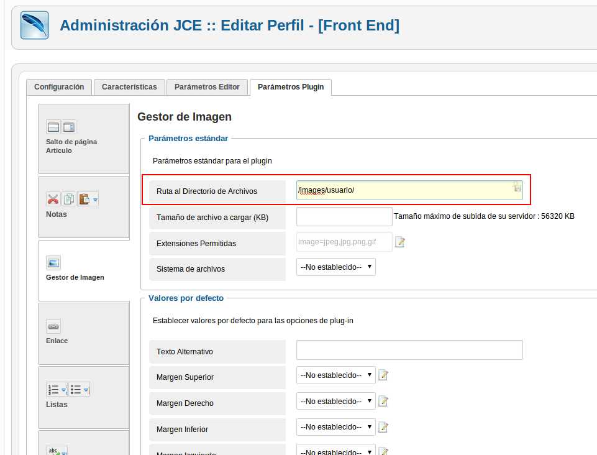This screenshot has height=455, width=597.
Task: Click the Gestor de Imagen main heading
Action: [x=185, y=117]
